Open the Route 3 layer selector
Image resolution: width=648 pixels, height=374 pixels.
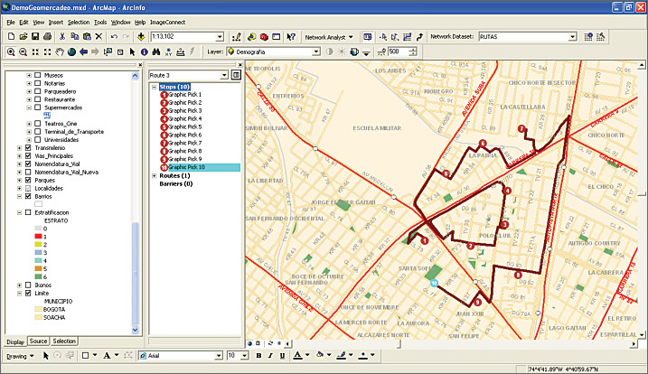click(x=224, y=75)
